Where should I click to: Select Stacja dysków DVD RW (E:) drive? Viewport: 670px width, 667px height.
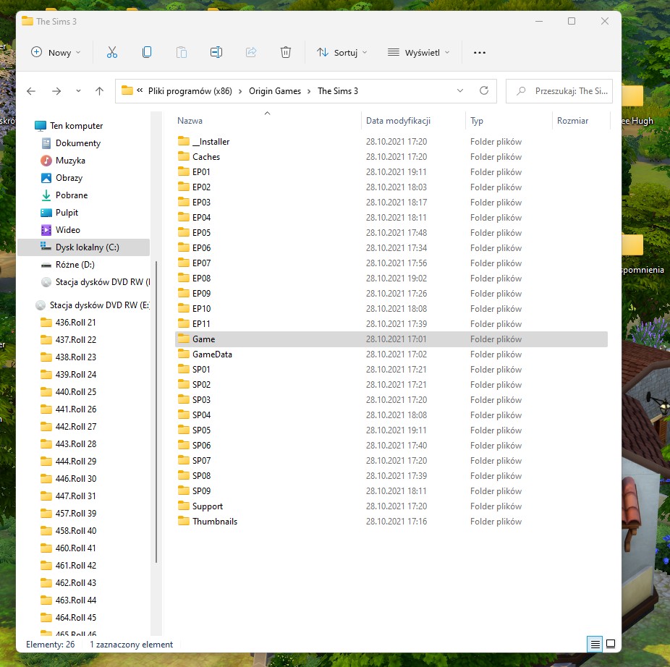pos(93,305)
